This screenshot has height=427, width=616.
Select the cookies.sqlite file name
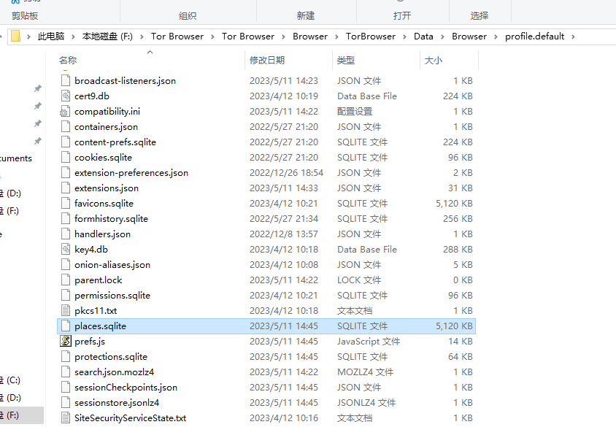click(104, 158)
